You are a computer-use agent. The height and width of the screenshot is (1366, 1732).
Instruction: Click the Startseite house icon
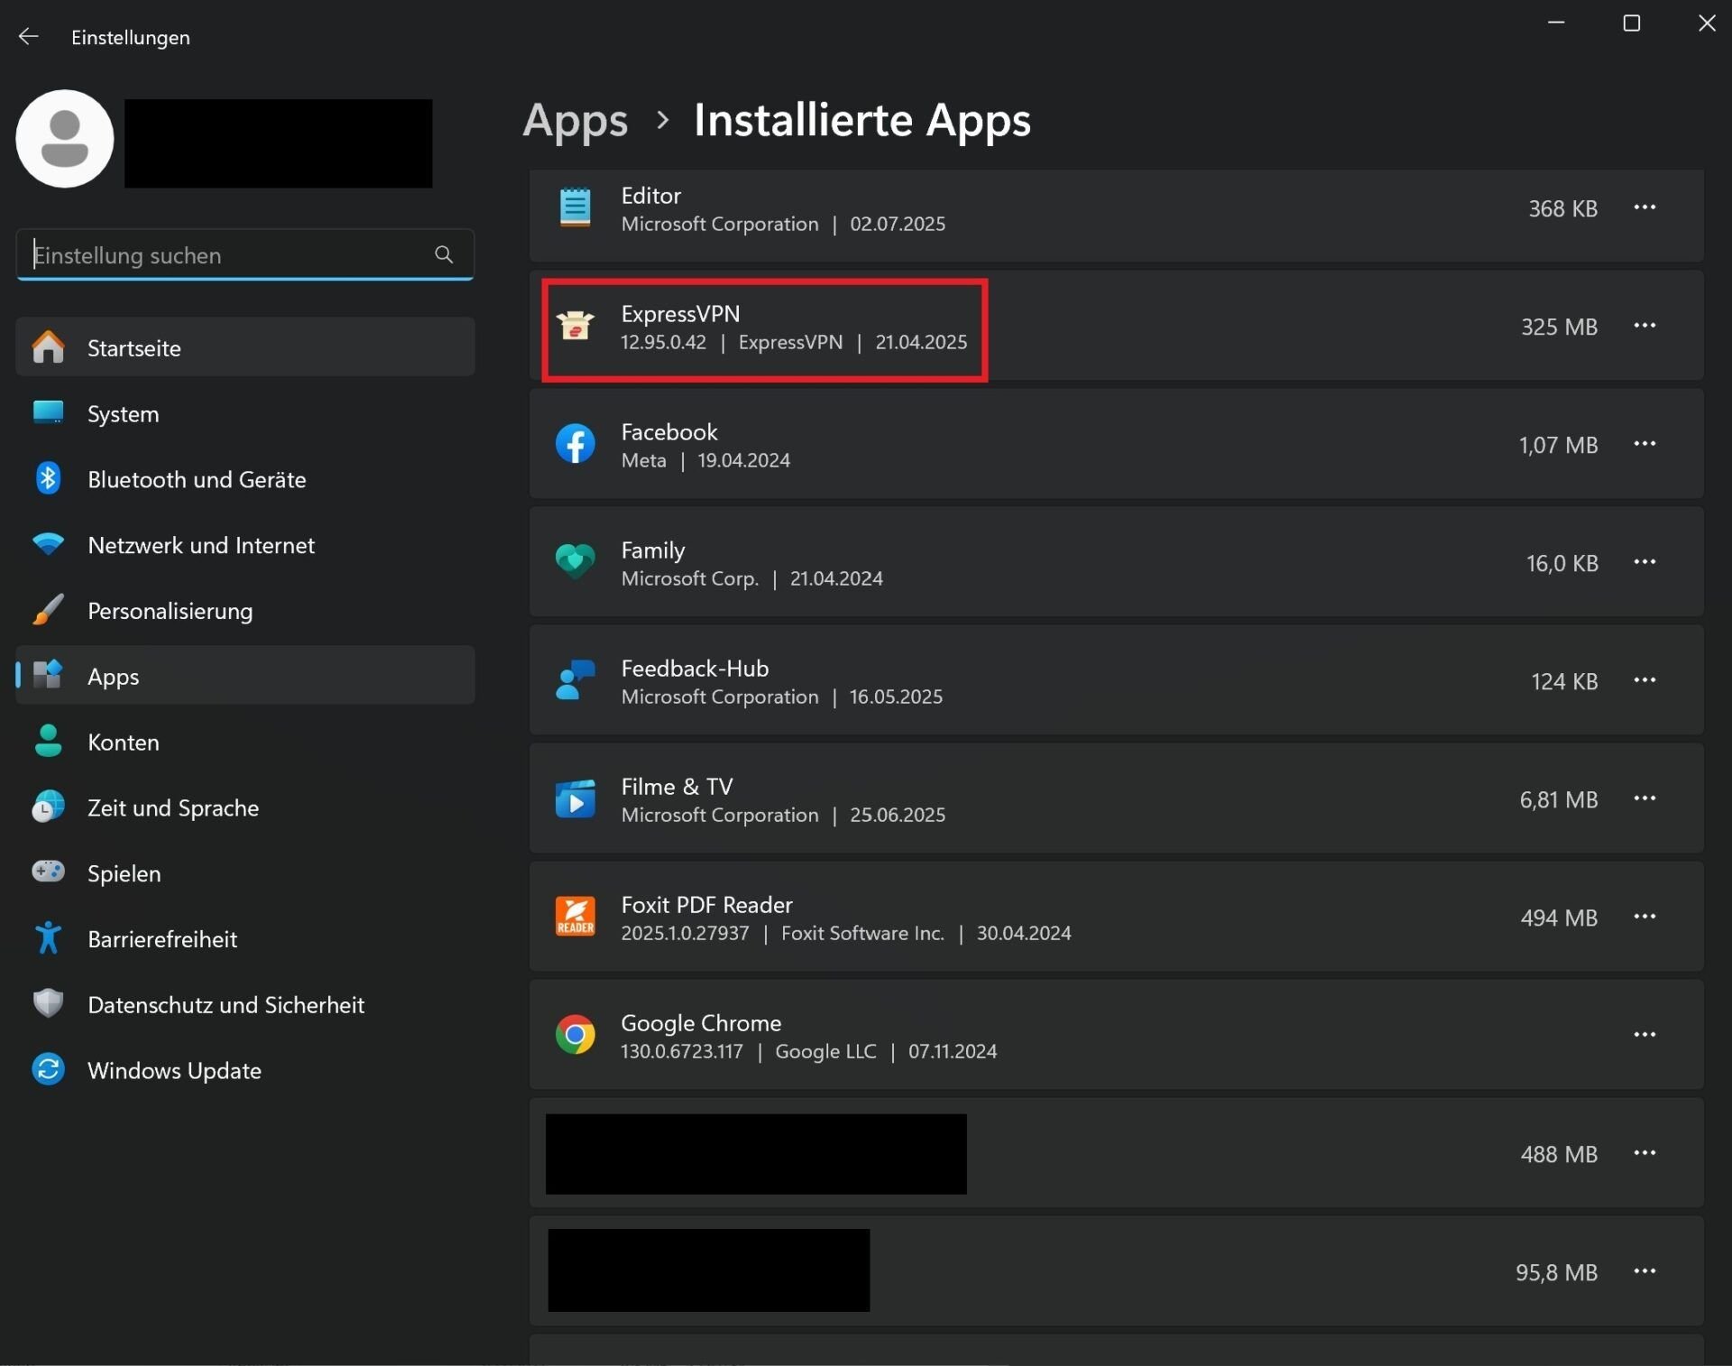pos(48,346)
